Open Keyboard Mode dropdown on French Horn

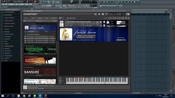click(121, 40)
